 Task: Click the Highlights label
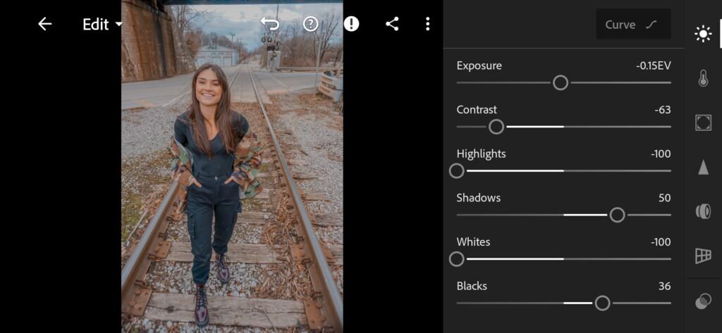481,154
